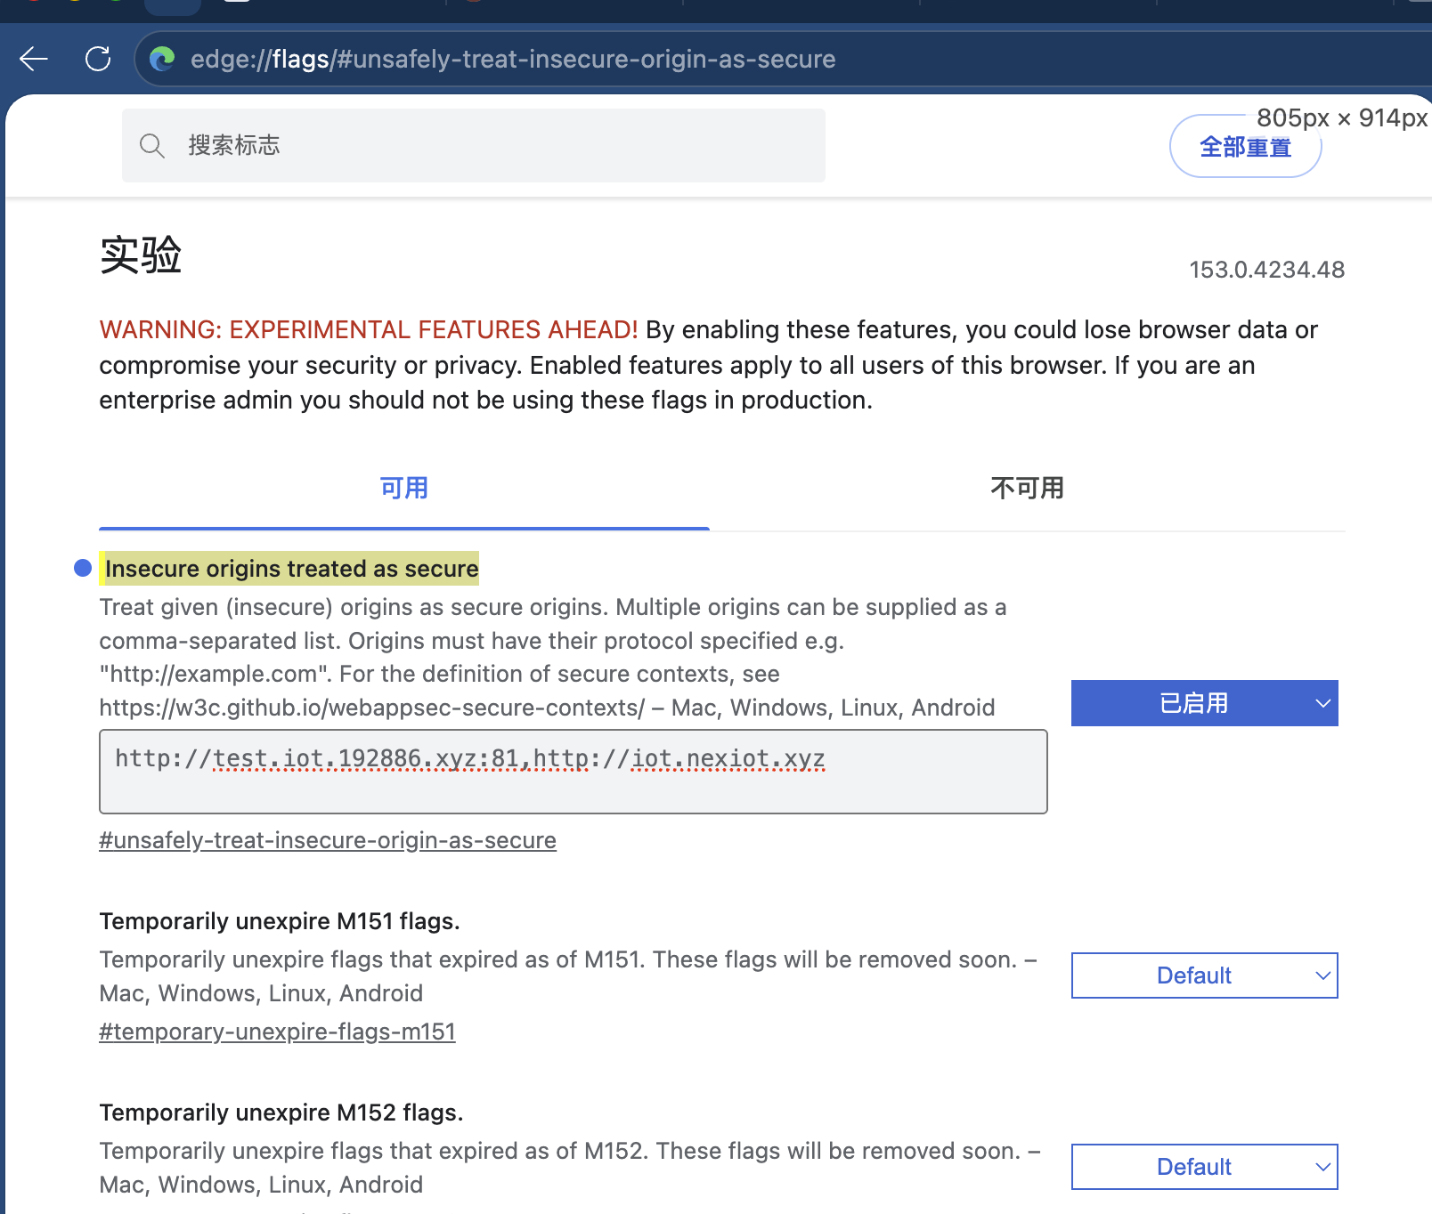The image size is (1432, 1214).
Task: Switch to the 不可用 tab
Action: 1027,488
